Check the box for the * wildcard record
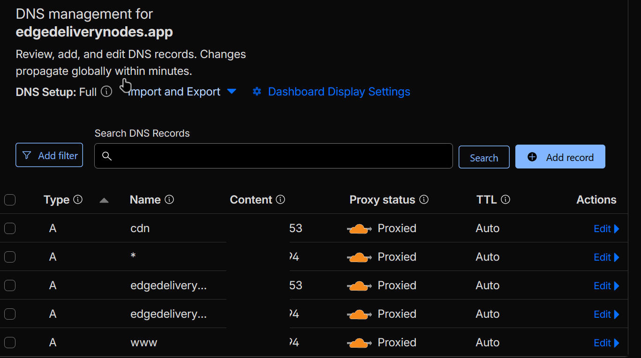Image resolution: width=641 pixels, height=358 pixels. pyautogui.click(x=10, y=257)
